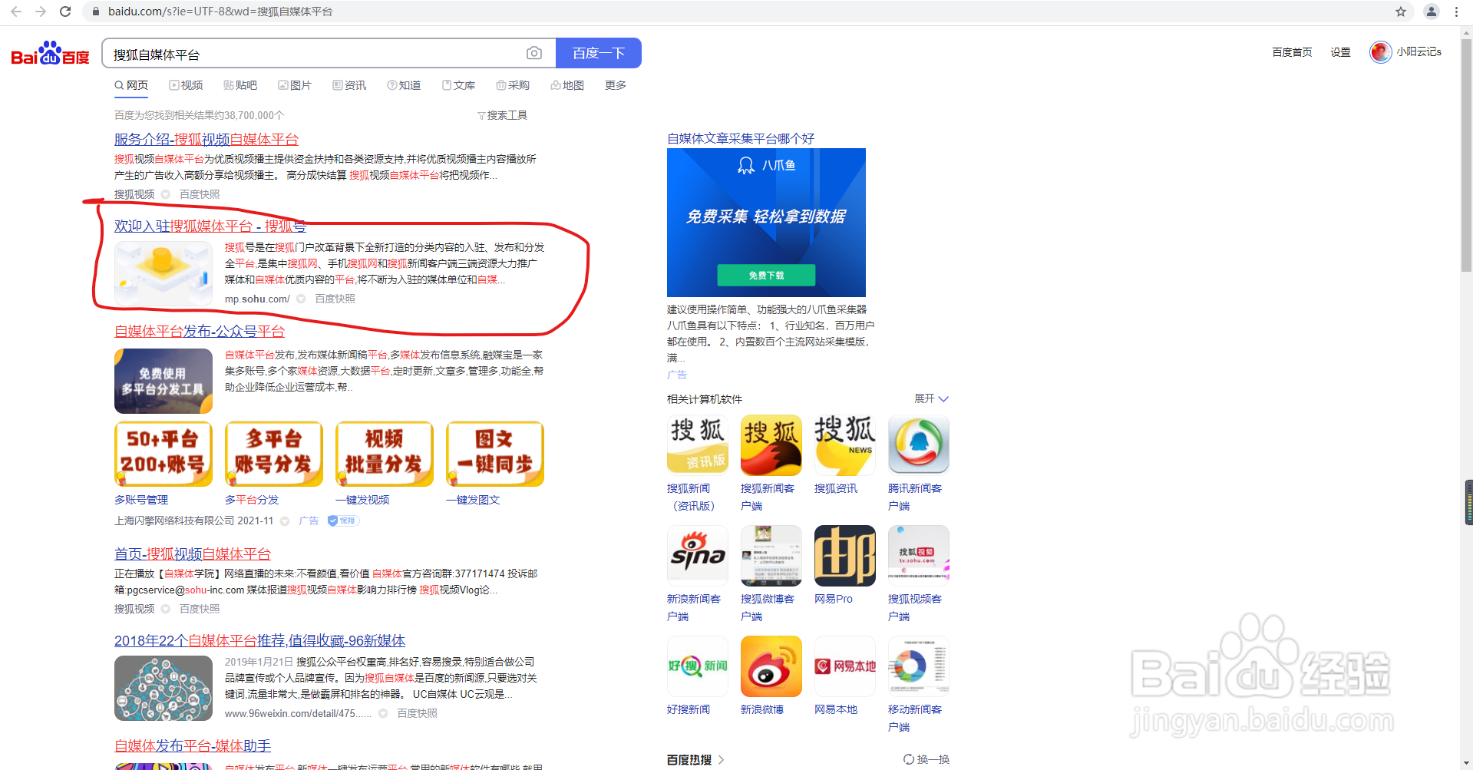
Task: Open the 多平台分发 image tile
Action: (x=274, y=454)
